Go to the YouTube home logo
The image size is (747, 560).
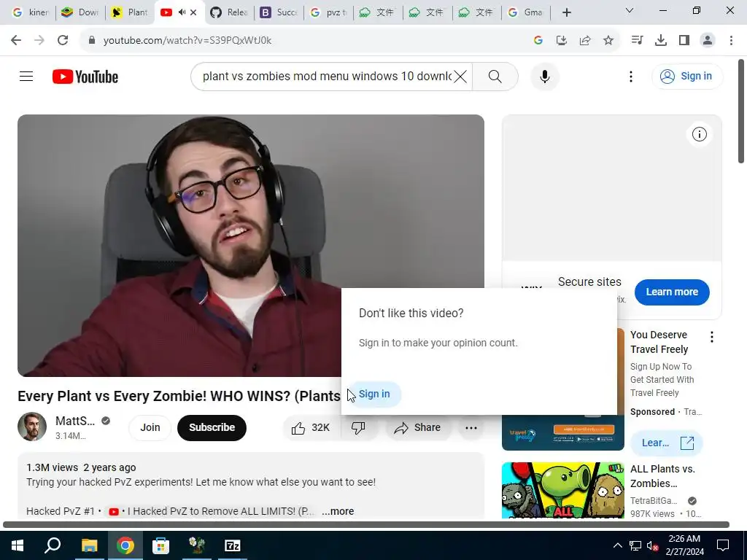tap(85, 77)
